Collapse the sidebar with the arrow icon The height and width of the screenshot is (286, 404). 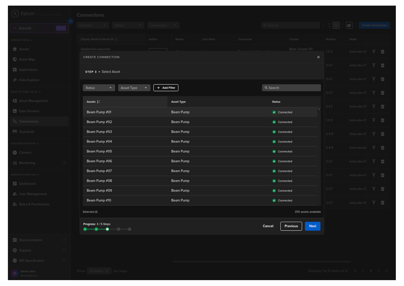pyautogui.click(x=71, y=21)
